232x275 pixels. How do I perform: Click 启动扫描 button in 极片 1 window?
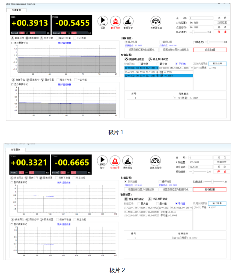click(210, 50)
